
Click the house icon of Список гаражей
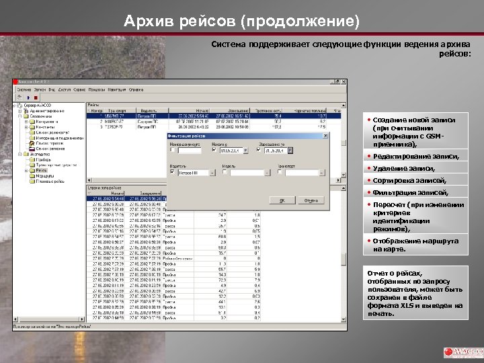pos(32,143)
